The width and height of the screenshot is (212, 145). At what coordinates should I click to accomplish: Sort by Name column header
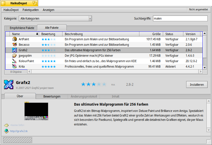[x=24, y=34]
